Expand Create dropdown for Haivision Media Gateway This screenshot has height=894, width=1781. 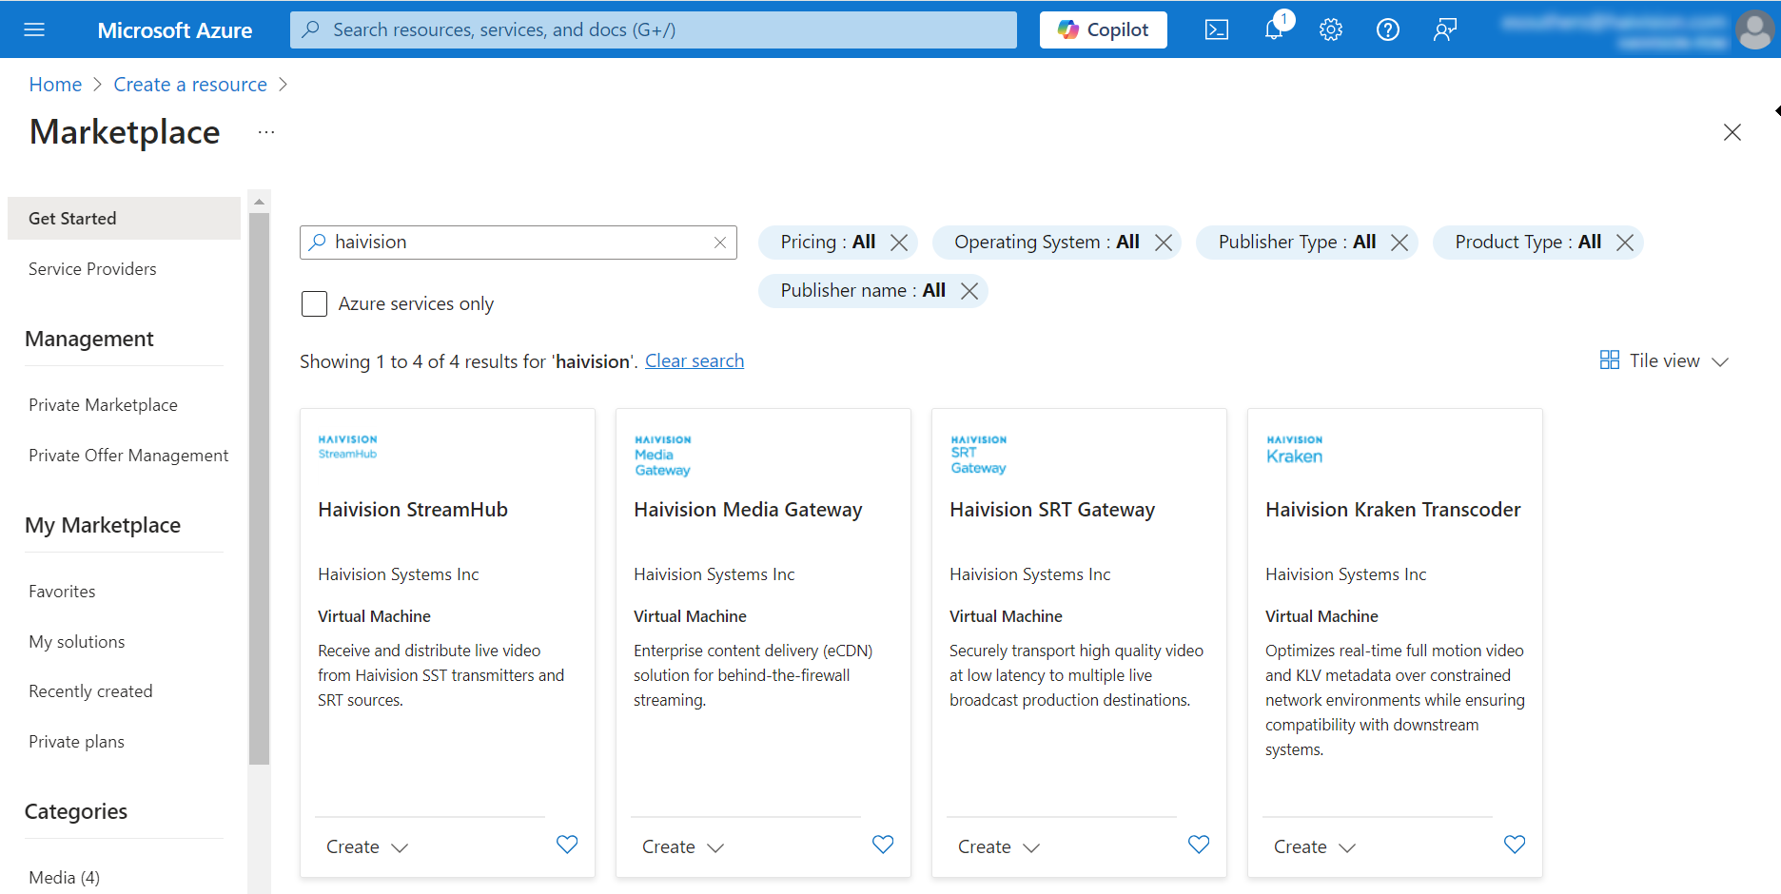point(683,846)
